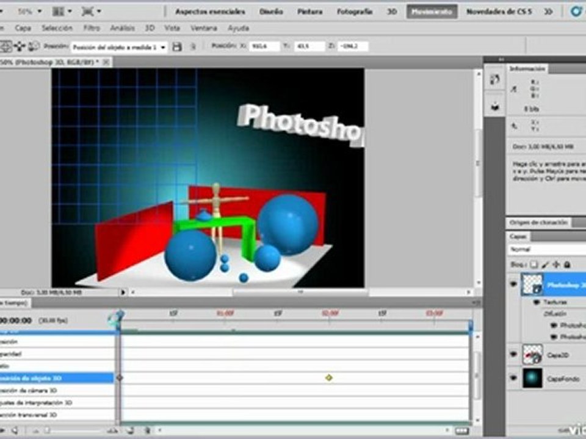The image size is (586, 439).
Task: Select the Información panel tab
Action: (x=527, y=69)
